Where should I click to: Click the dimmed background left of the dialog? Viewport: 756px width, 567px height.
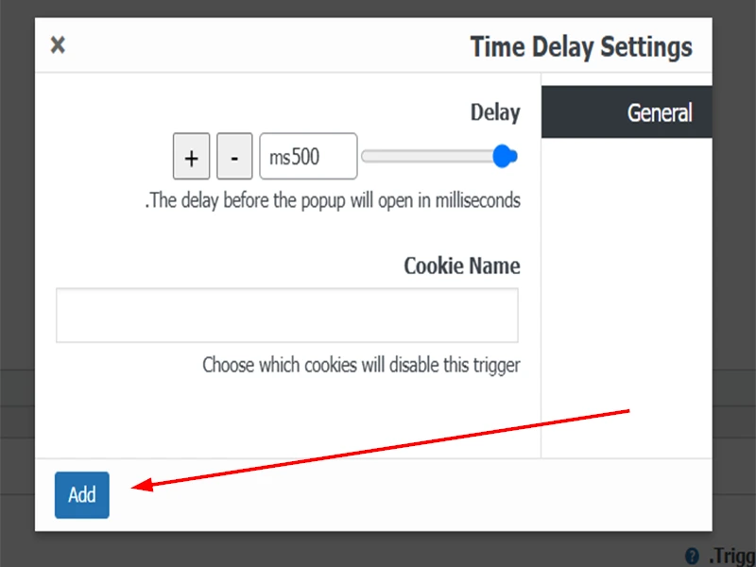(x=16, y=283)
